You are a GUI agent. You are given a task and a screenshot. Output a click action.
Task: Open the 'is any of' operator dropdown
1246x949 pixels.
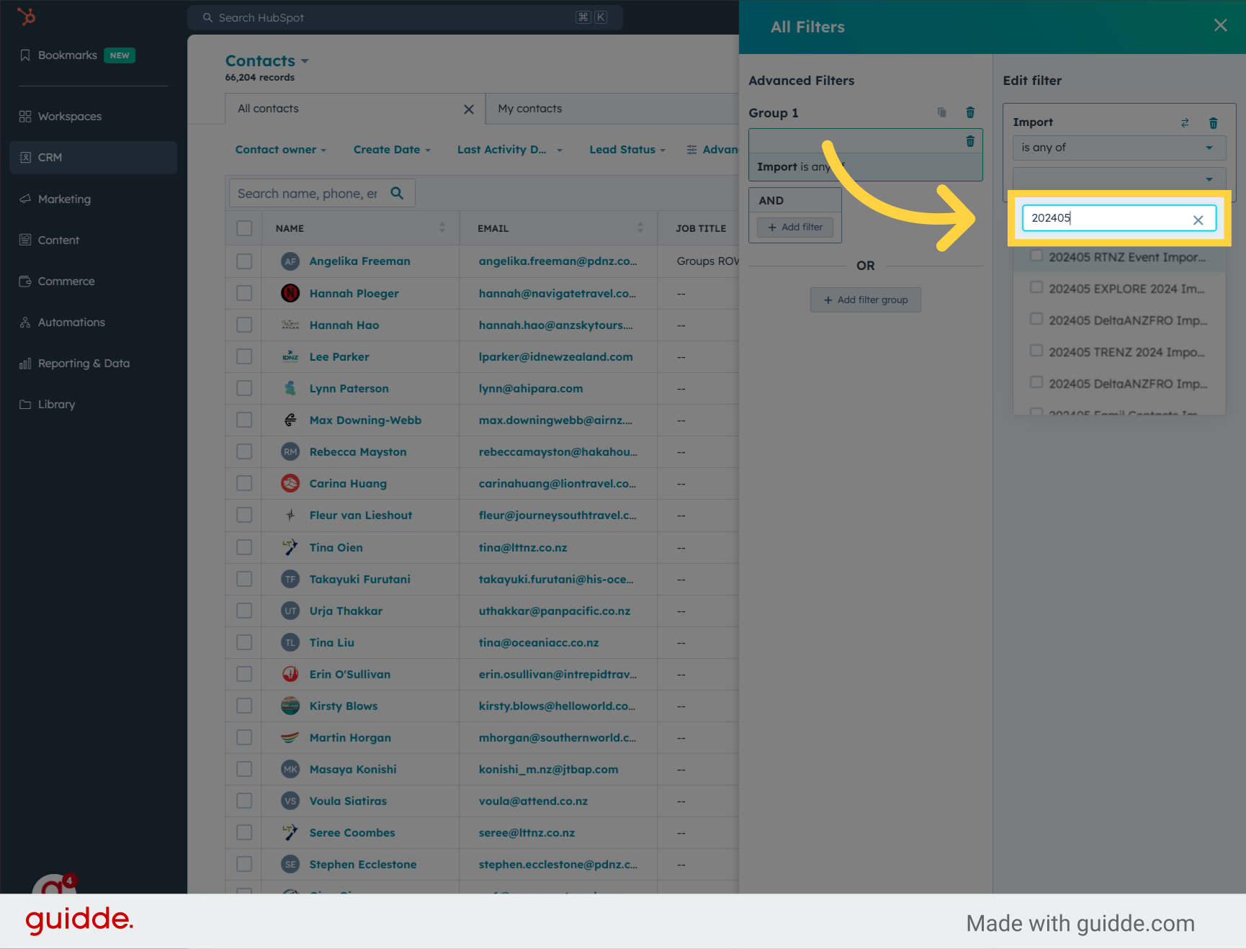point(1119,148)
